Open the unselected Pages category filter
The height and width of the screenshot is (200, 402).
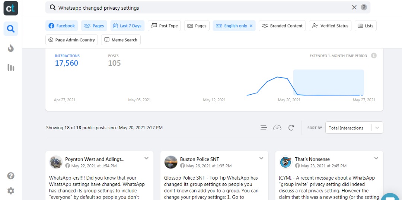click(197, 26)
